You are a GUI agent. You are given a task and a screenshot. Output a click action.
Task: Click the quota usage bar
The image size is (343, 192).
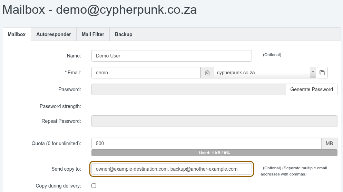click(214, 153)
